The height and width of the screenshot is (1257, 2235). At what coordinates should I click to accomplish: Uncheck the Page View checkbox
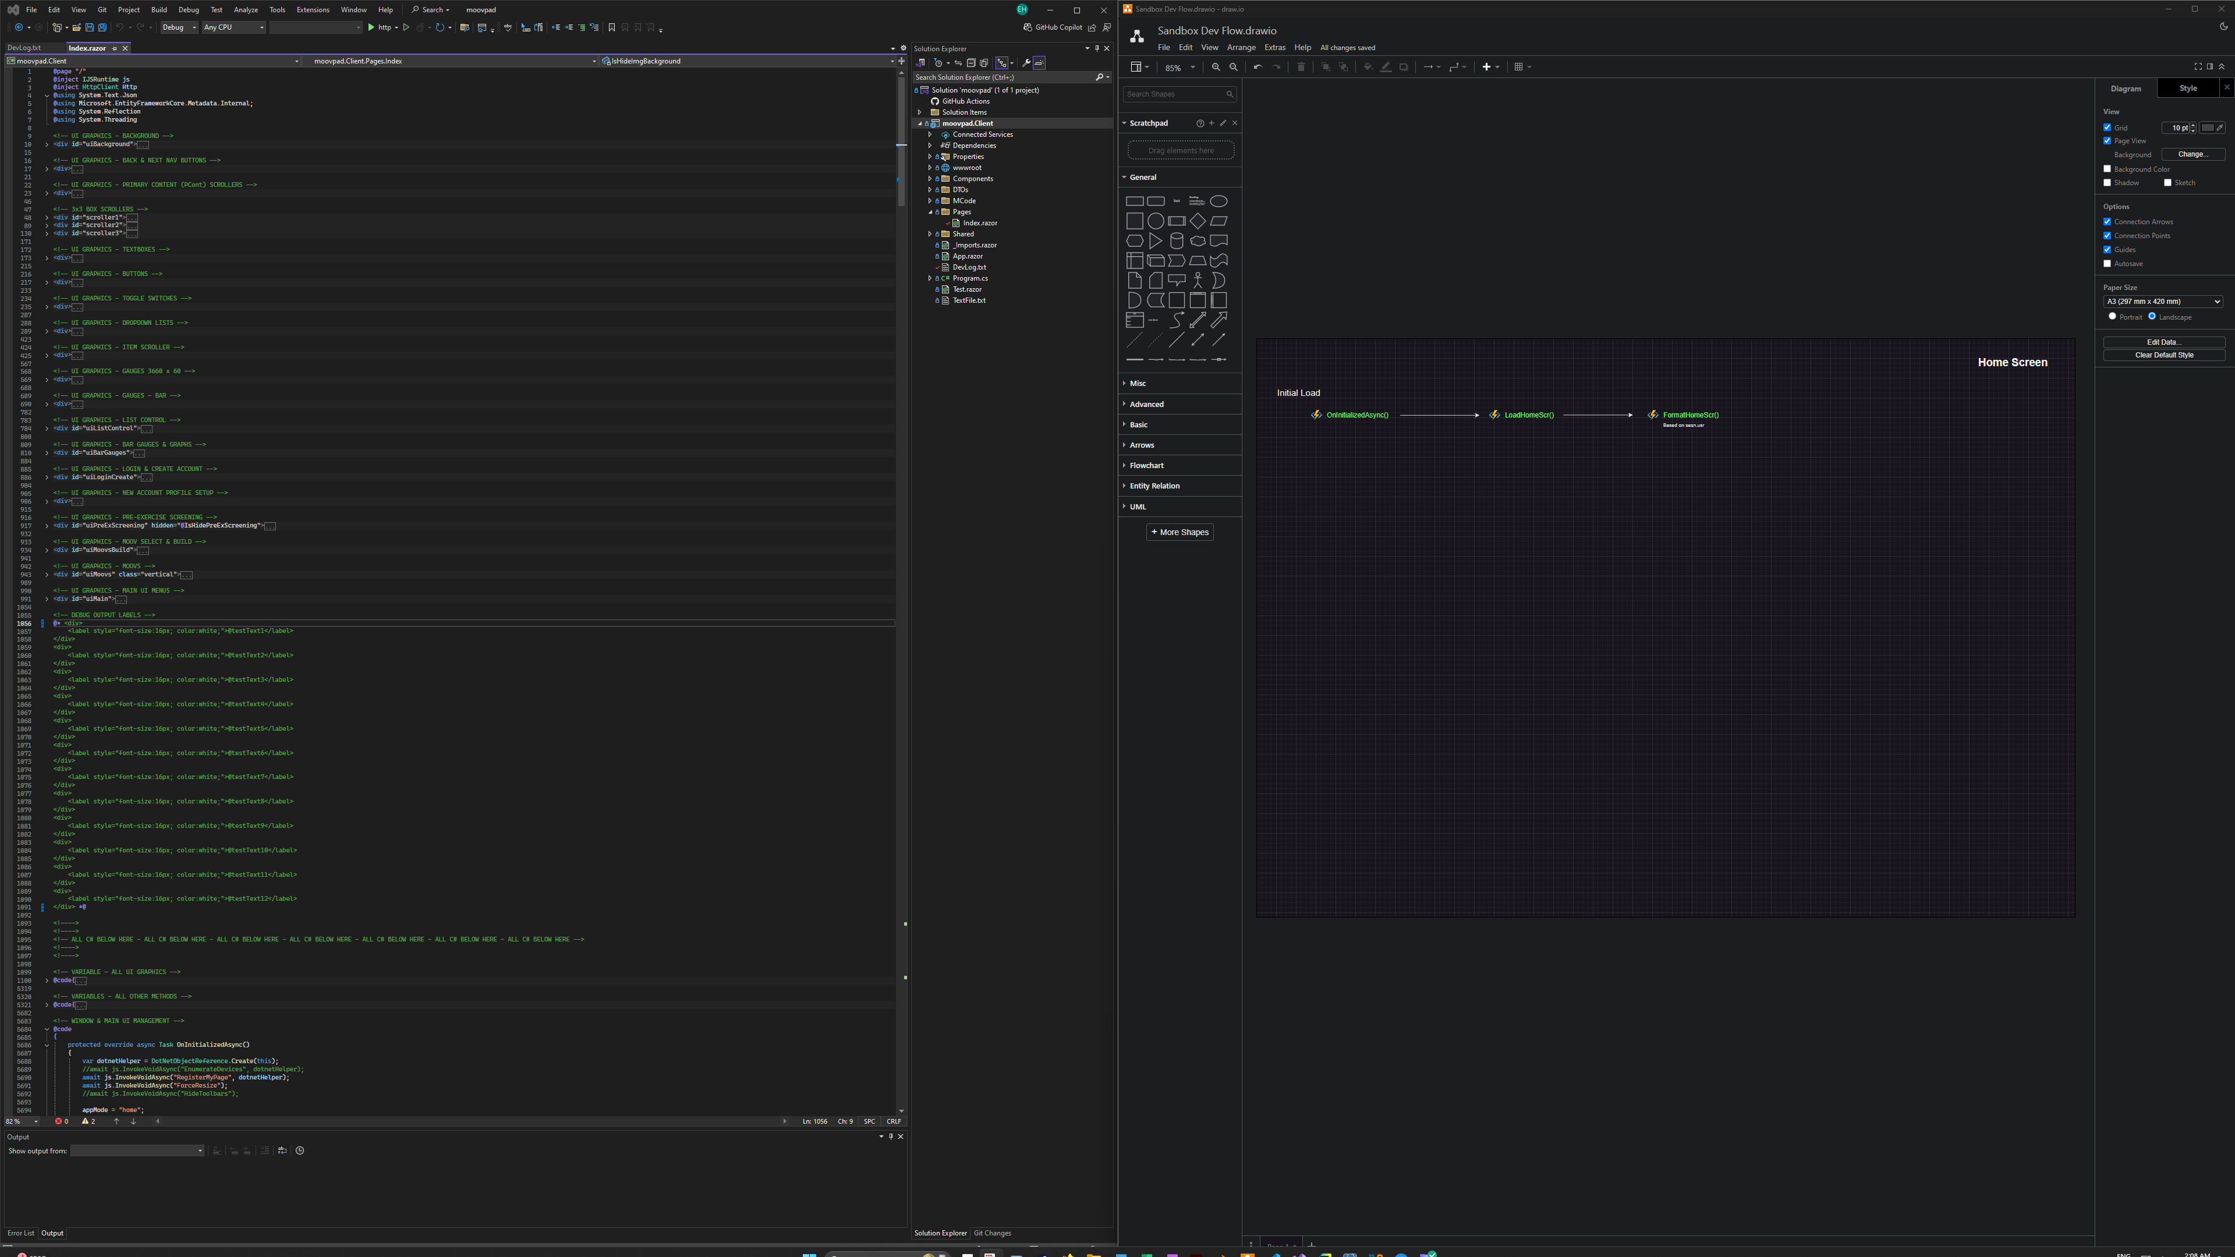pos(2108,140)
